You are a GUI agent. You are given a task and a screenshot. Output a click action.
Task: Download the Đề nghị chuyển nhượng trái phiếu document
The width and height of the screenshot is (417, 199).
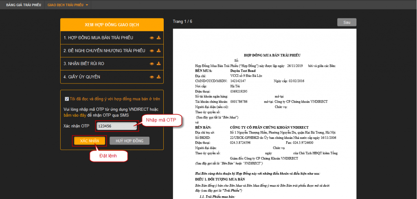click(158, 51)
